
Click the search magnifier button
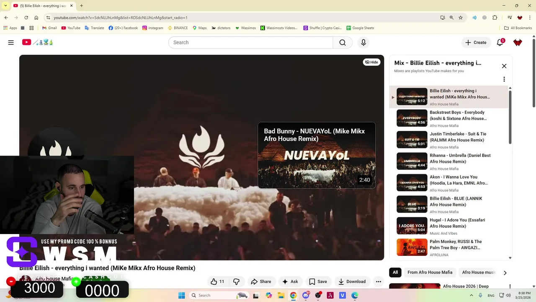pos(343,42)
